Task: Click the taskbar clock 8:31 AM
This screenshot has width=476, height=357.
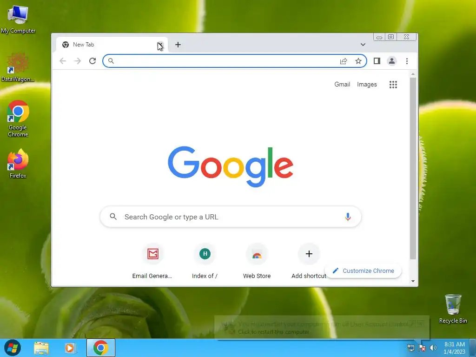Action: point(455,348)
